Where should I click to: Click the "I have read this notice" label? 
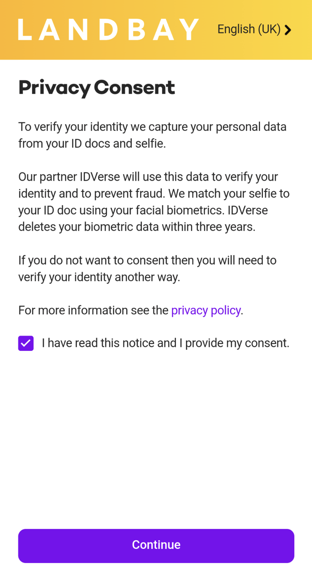pos(165,343)
